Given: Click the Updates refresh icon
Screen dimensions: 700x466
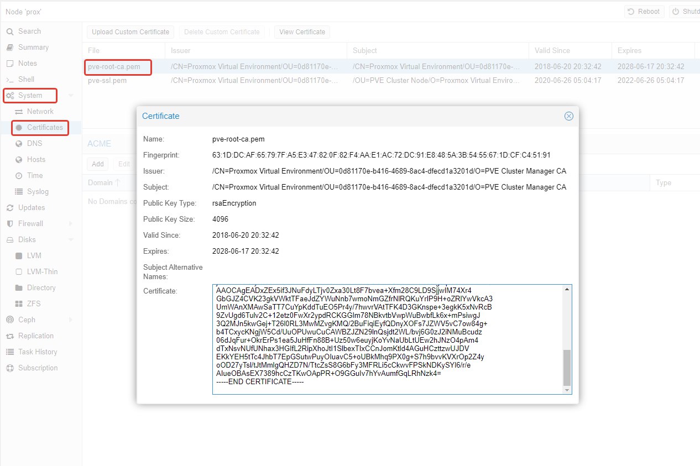Looking at the screenshot, I should (x=9, y=208).
